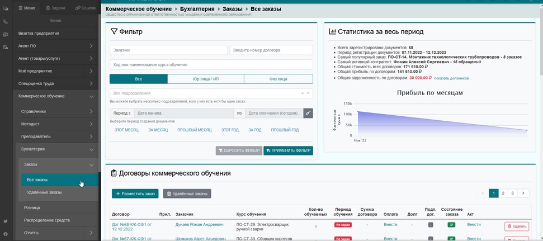Click the eraser icon beside date range
This screenshot has width=543, height=241.
click(308, 113)
